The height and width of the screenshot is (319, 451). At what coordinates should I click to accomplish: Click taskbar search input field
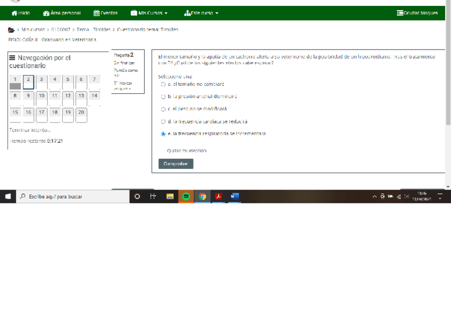coord(72,197)
